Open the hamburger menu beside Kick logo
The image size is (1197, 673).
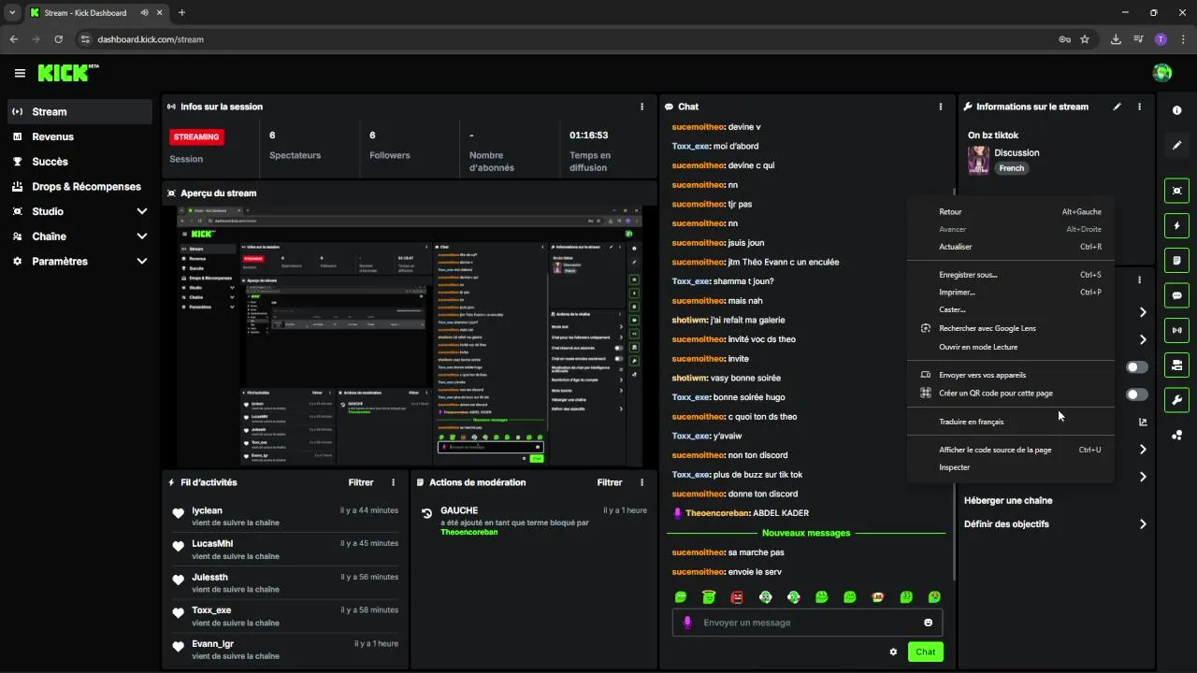[20, 73]
